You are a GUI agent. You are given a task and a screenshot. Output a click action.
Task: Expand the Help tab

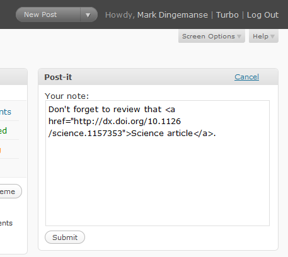click(x=263, y=37)
